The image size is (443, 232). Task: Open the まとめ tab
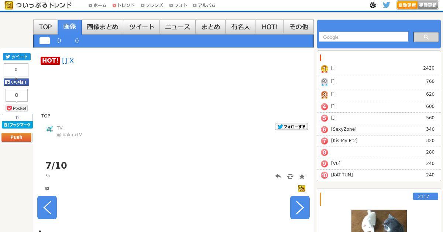[x=210, y=27]
